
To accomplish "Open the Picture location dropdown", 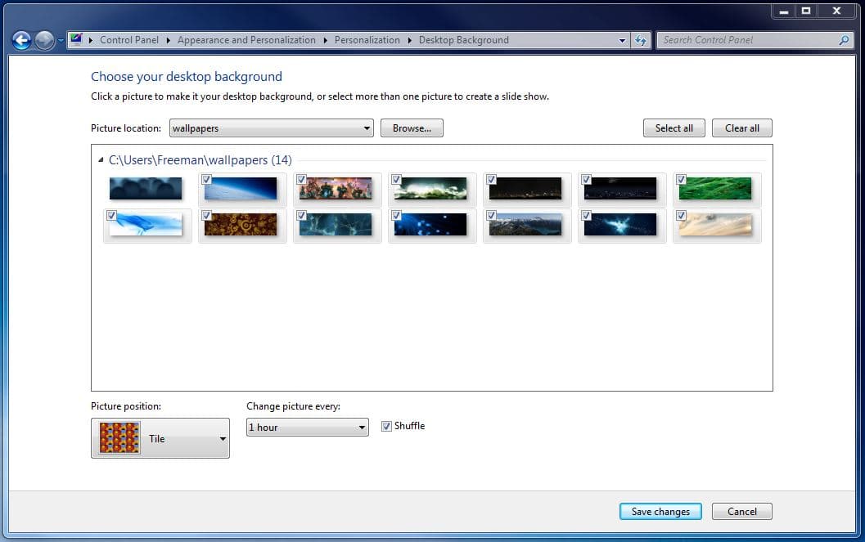I will point(272,128).
